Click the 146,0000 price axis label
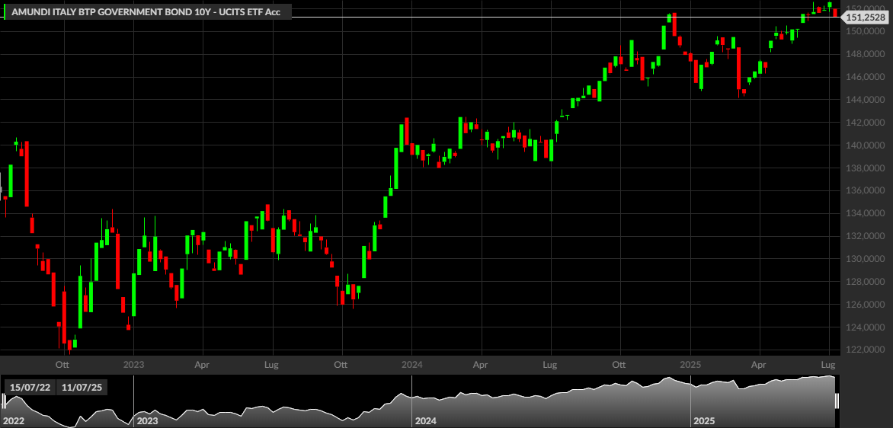The width and height of the screenshot is (893, 428). pos(866,77)
